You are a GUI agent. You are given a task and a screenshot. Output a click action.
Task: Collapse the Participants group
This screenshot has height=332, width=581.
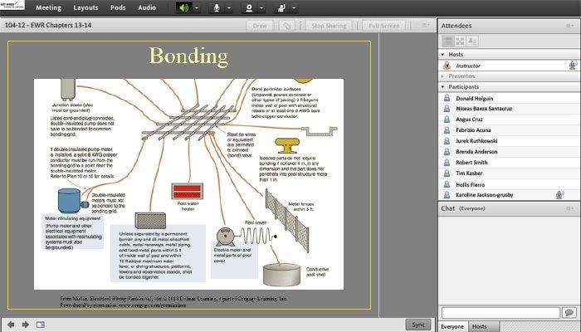[443, 87]
